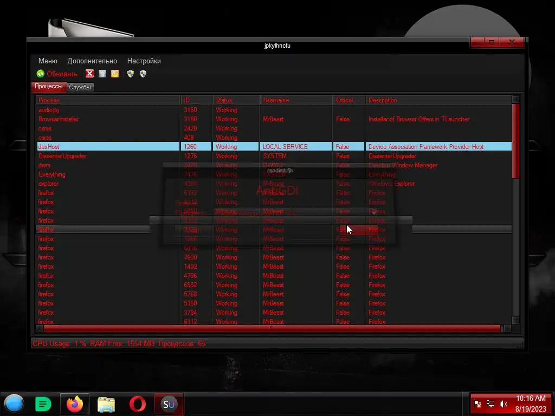
Task: Open the Настройки menu
Action: [x=144, y=61]
